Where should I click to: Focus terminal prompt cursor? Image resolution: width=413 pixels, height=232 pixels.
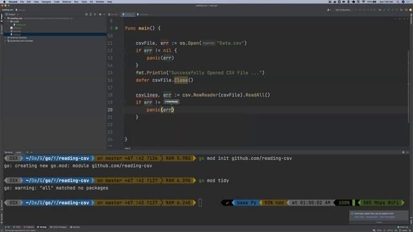(200, 203)
